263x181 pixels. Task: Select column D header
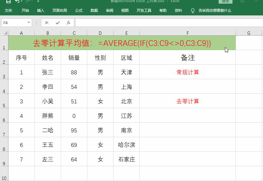click(x=100, y=33)
